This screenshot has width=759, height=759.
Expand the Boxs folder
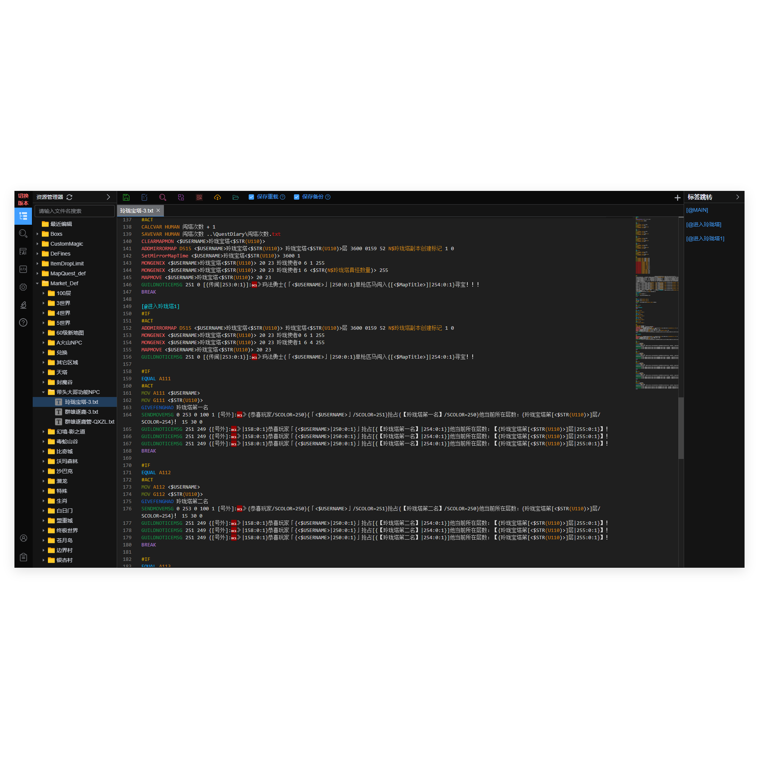pyautogui.click(x=38, y=234)
